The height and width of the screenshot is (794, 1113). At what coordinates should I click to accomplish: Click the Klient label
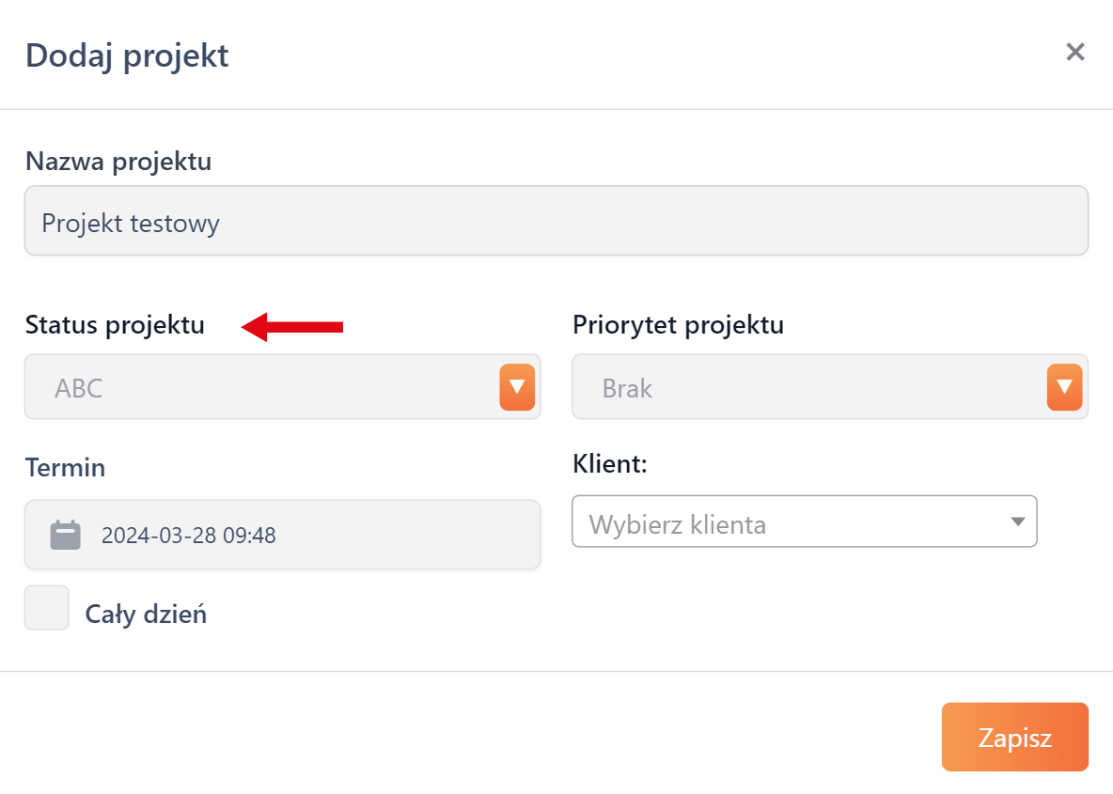click(609, 463)
